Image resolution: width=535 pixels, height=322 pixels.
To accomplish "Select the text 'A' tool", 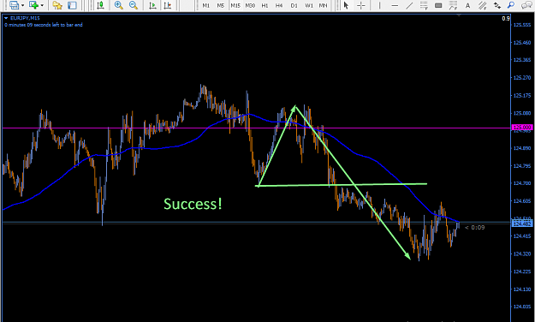I will point(467,5).
